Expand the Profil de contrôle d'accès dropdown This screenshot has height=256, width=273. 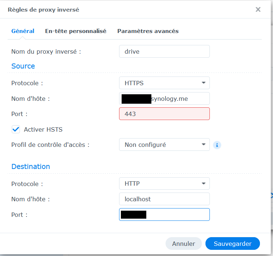point(164,145)
